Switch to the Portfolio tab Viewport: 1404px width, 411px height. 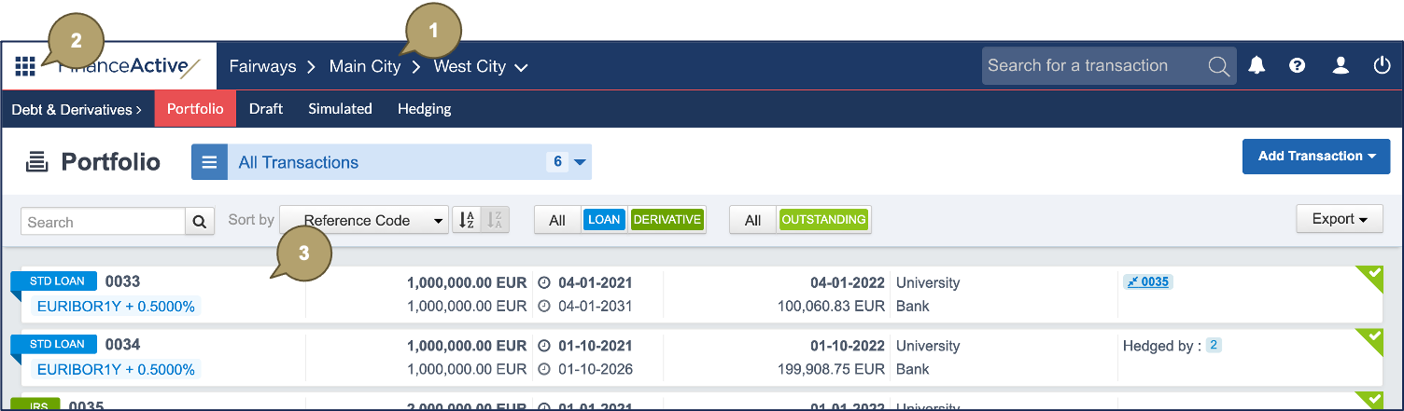coord(195,109)
